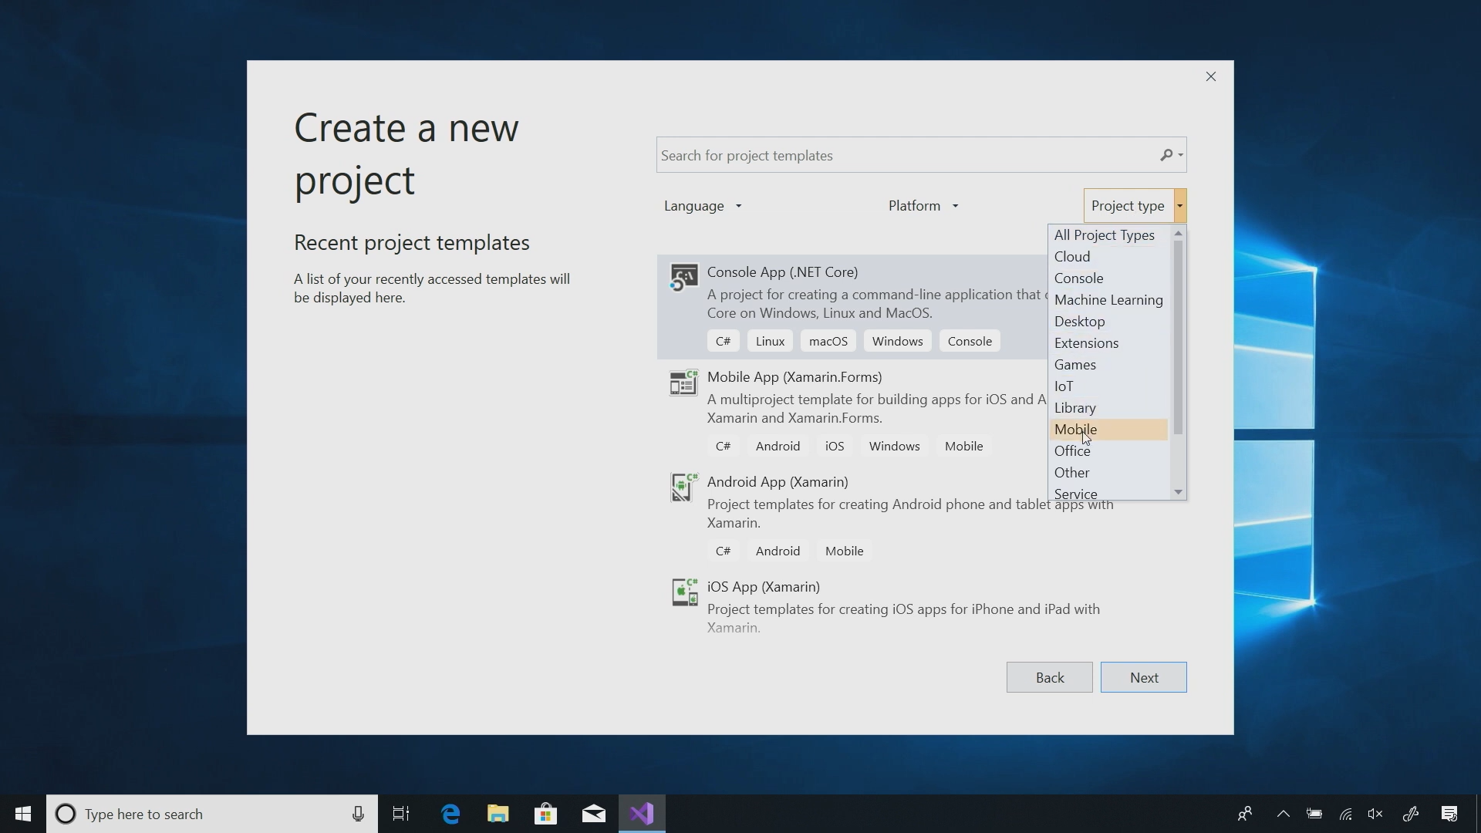Click the search magnifier icon
Image resolution: width=1481 pixels, height=833 pixels.
coord(1166,155)
